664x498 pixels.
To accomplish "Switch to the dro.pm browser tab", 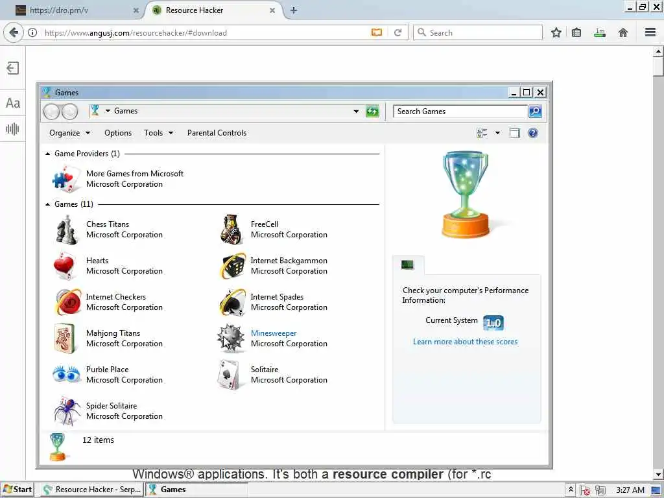I will coord(77,10).
